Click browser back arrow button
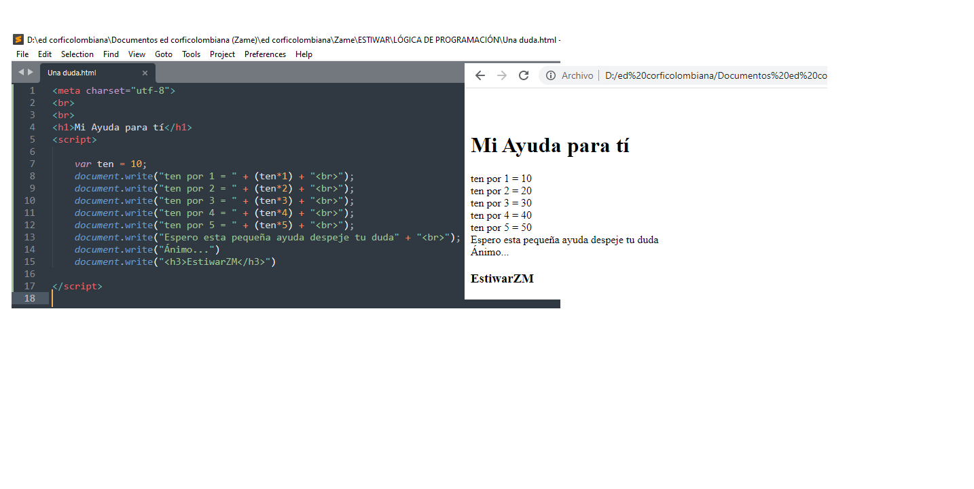 [x=480, y=75]
